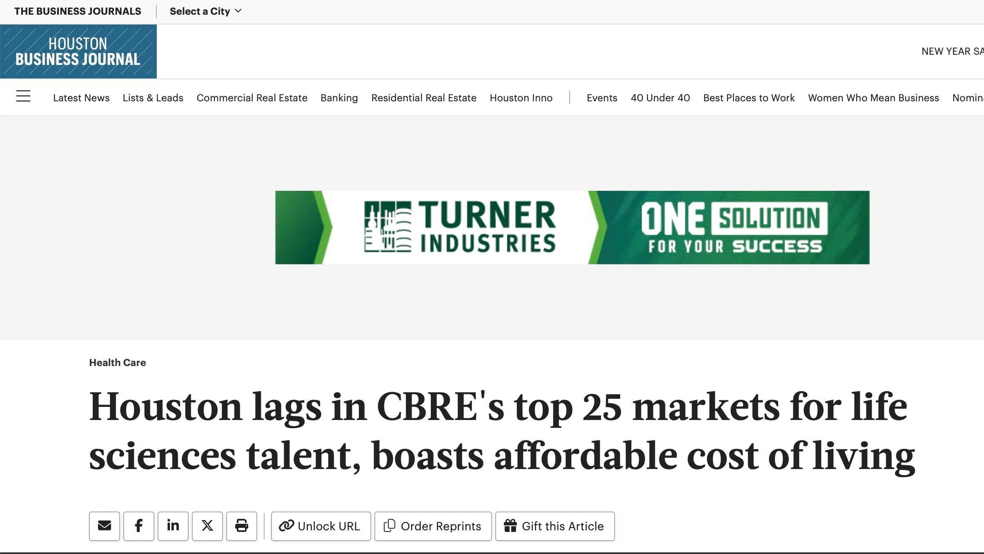
Task: Open the 40 Under 40 page
Action: tap(660, 98)
